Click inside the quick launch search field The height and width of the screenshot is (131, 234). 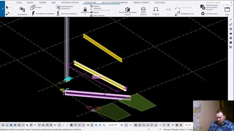(x=217, y=3)
